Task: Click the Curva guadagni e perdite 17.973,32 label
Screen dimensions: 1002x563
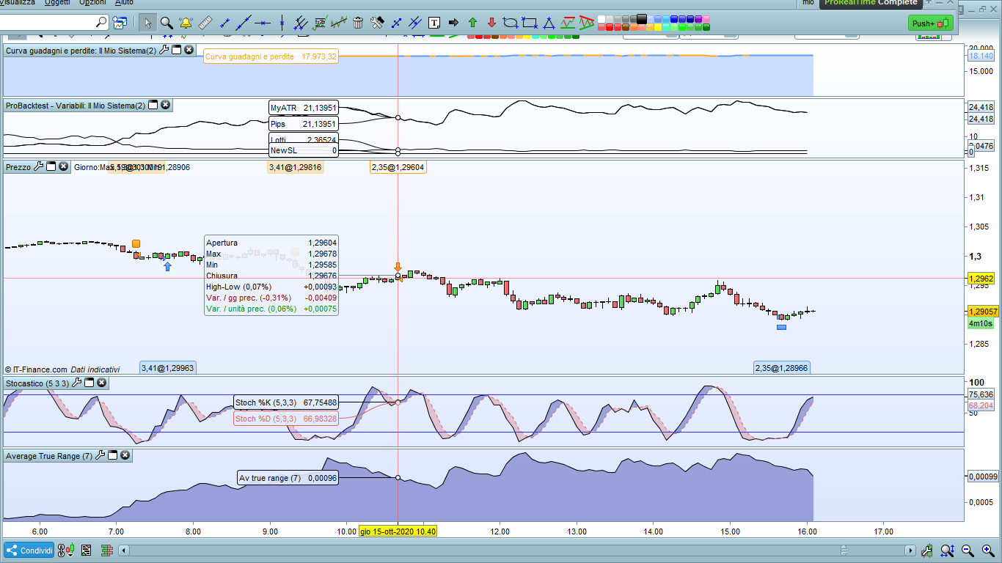Action: click(271, 56)
